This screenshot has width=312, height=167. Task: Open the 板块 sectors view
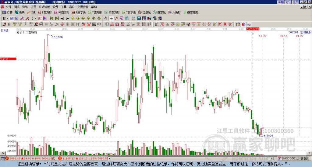pyautogui.click(x=20, y=12)
